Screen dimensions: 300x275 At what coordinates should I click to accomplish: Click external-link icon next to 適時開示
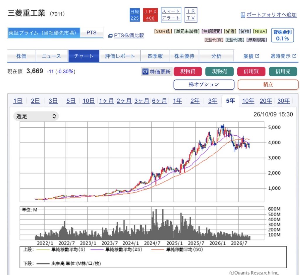click(x=294, y=56)
